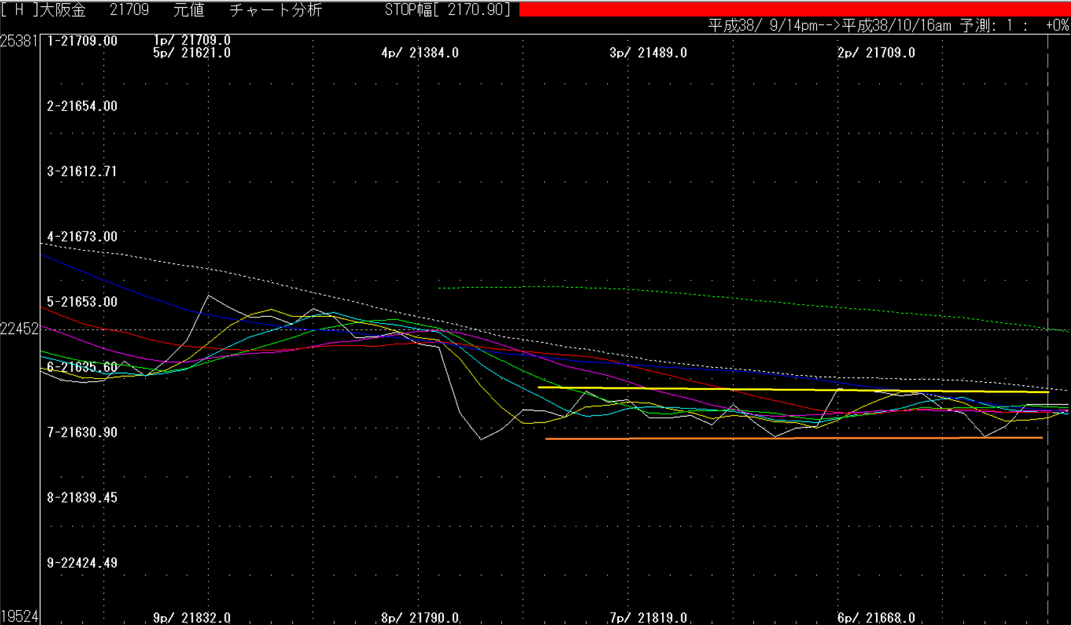Select level 4-21673.00 label
The image size is (1071, 625).
point(82,237)
